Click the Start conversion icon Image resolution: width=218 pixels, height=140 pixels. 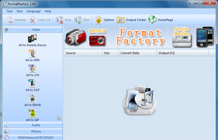78,20
